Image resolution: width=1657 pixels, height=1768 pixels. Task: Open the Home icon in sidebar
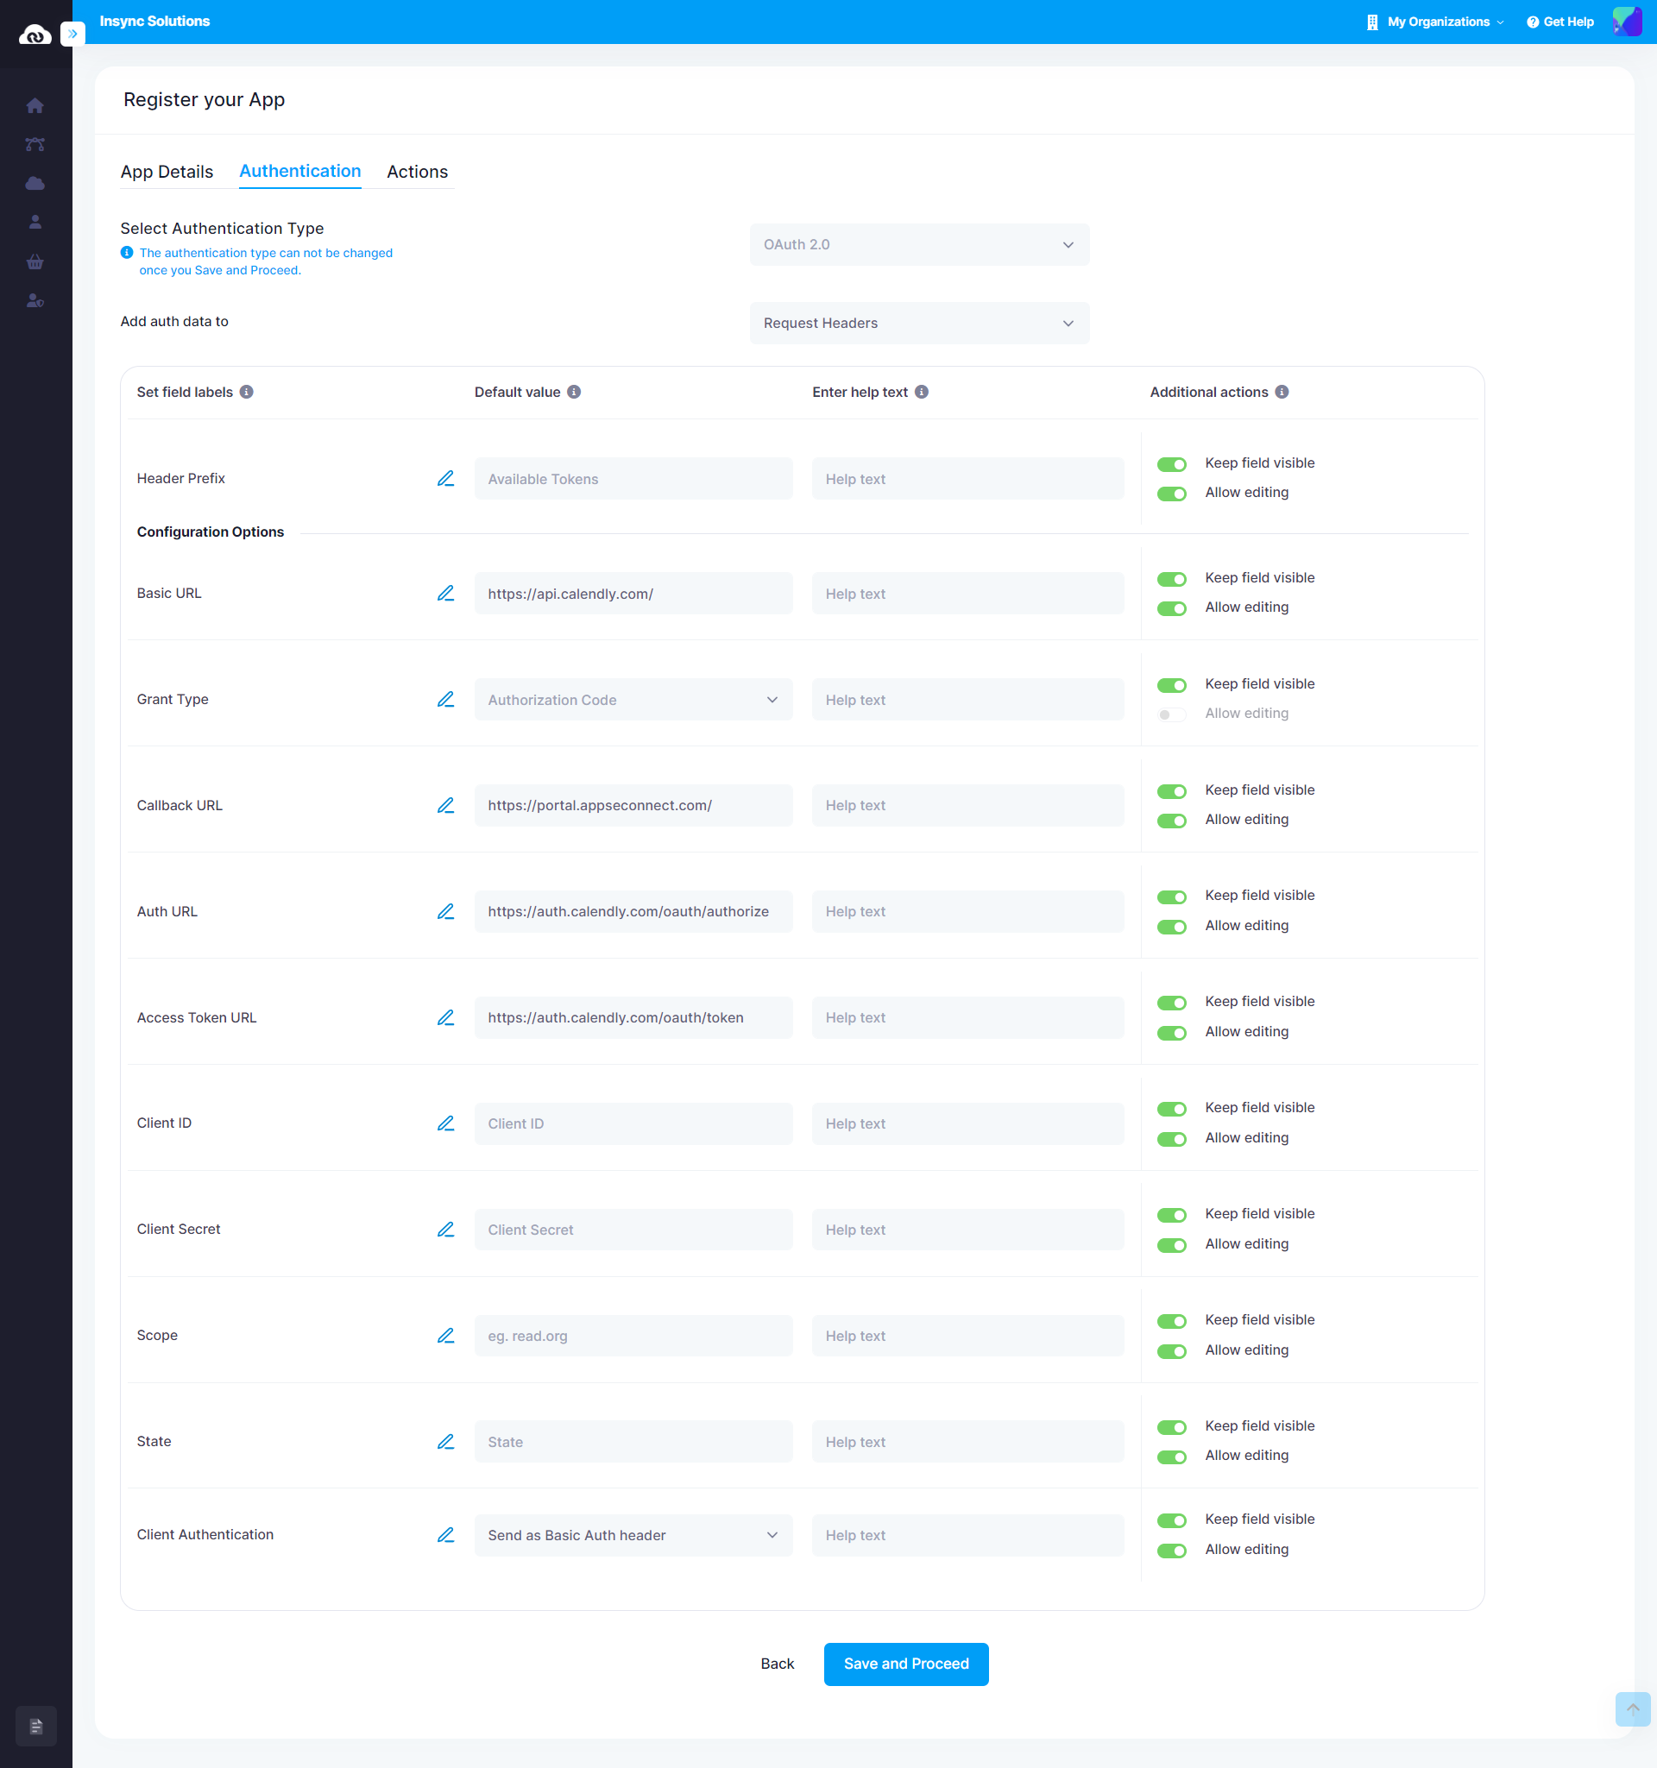tap(35, 106)
